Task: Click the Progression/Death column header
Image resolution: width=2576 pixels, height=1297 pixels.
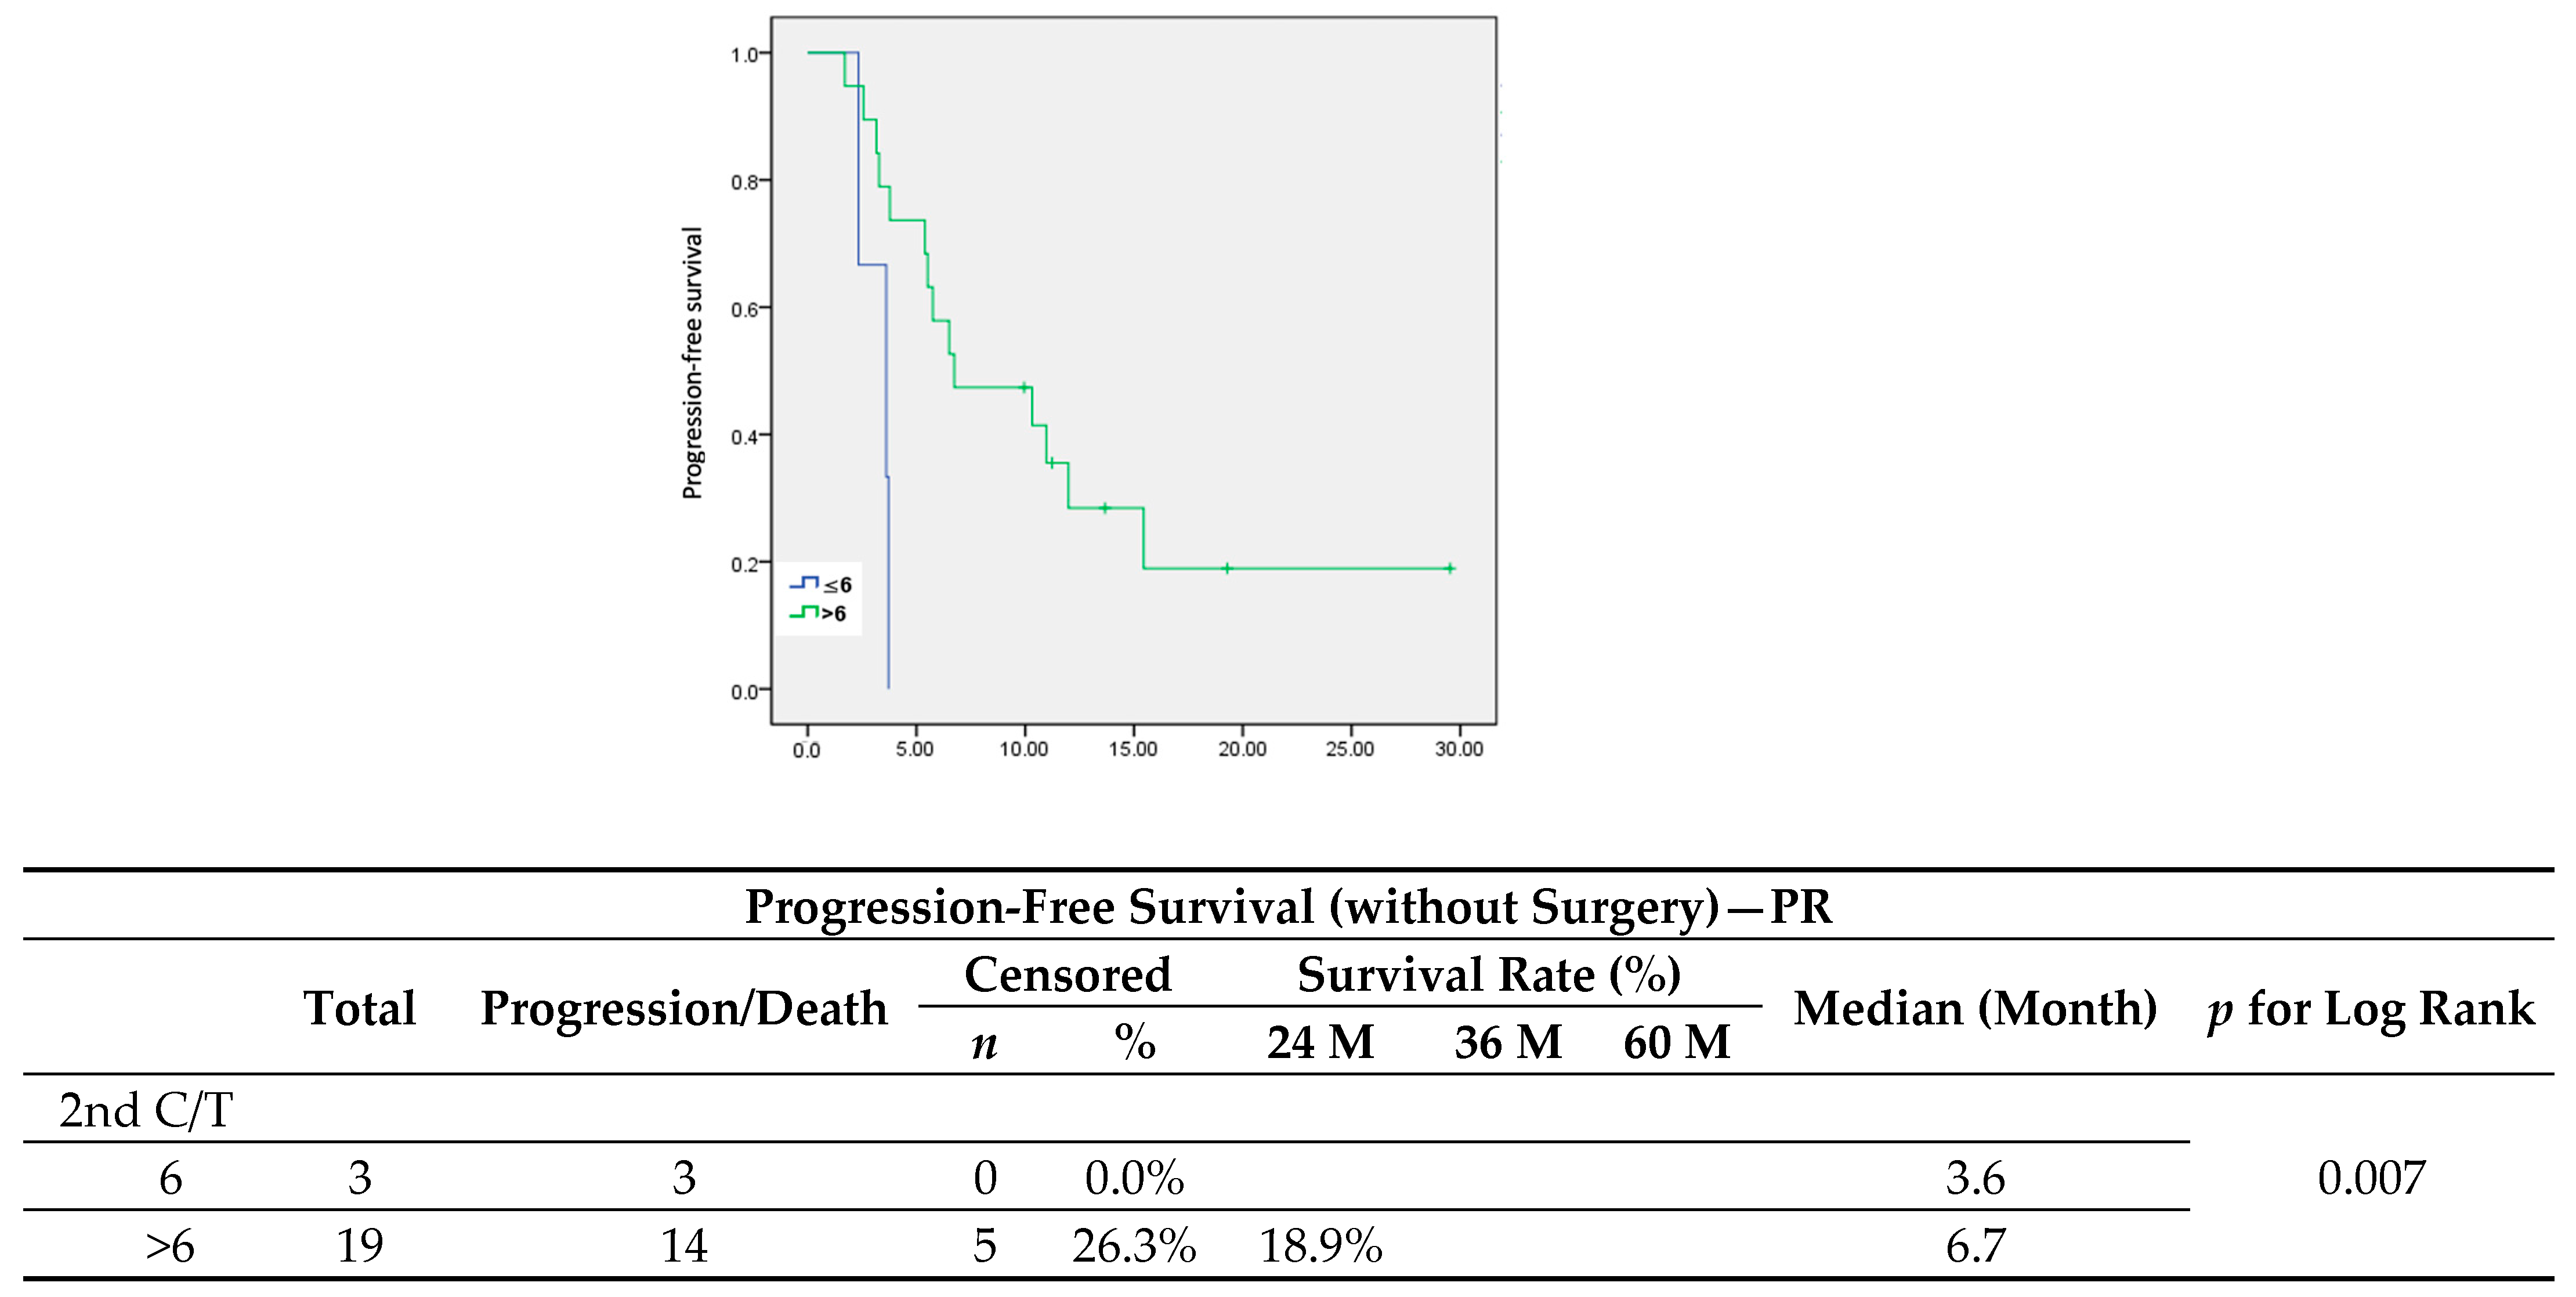Action: click(684, 1008)
